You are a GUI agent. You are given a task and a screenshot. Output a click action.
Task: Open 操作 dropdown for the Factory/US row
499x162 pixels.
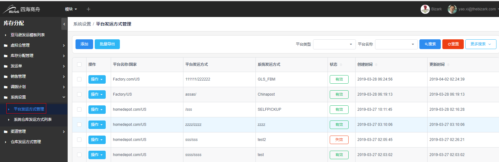pyautogui.click(x=97, y=94)
